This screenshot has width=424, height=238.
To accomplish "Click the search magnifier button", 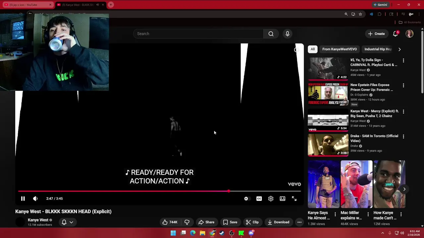I will (271, 34).
